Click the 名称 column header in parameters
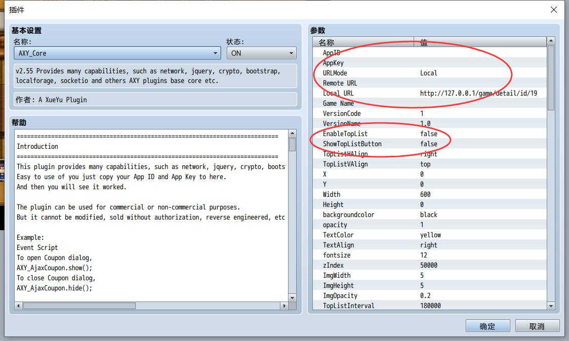The image size is (569, 341). pos(363,42)
